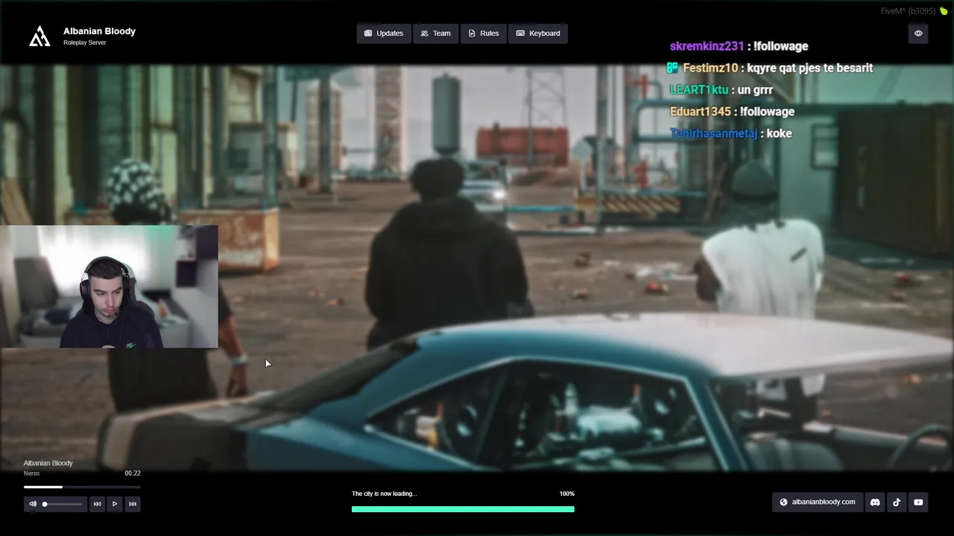Click 'The city is now loading...' text

tap(384, 494)
